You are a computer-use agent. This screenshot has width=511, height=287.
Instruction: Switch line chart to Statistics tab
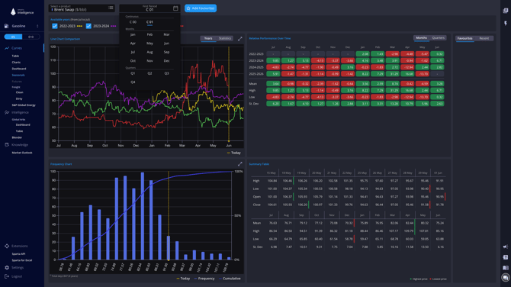224,38
